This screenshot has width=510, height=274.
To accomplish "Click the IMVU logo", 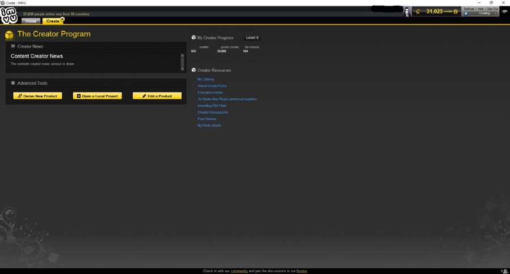I will point(8,15).
